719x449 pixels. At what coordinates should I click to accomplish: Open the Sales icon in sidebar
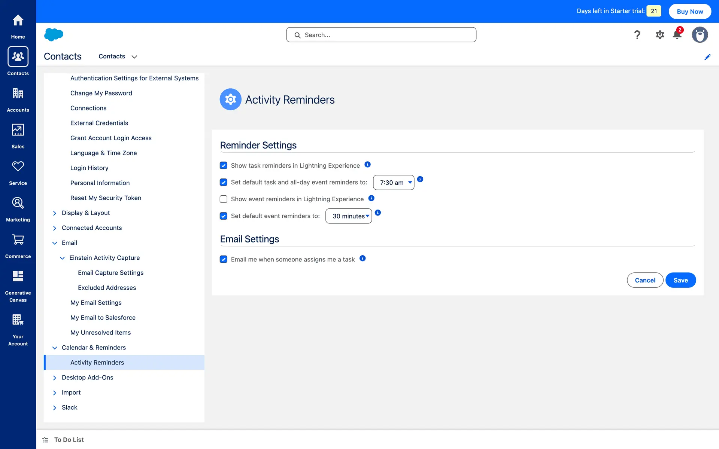(x=18, y=130)
